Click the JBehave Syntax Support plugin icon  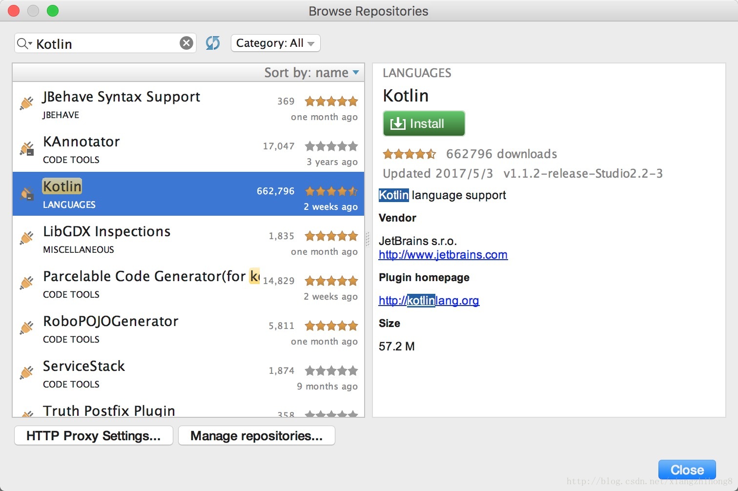click(27, 103)
